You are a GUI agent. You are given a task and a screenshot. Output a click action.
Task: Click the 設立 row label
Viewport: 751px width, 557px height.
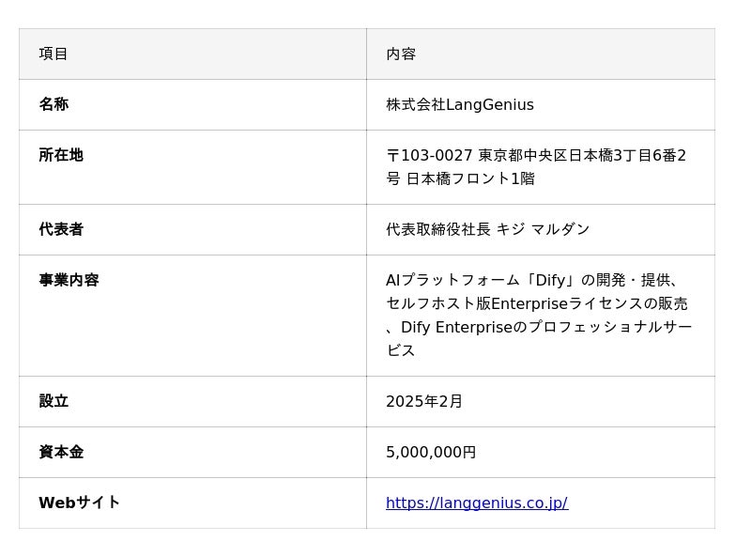pyautogui.click(x=192, y=402)
